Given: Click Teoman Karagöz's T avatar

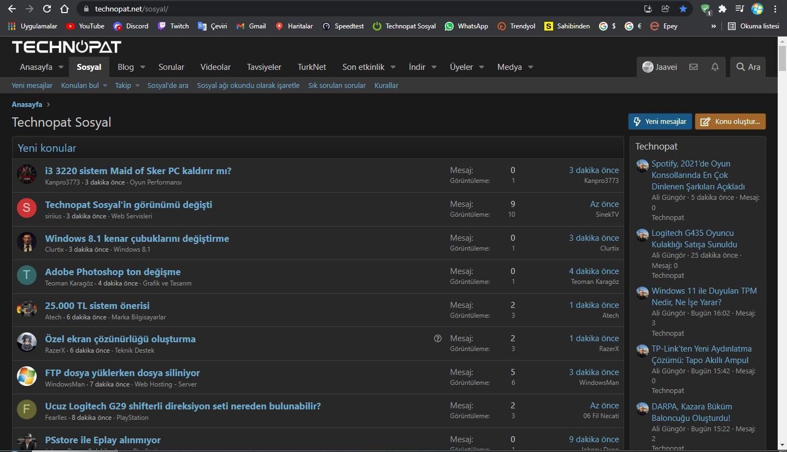Looking at the screenshot, I should pos(27,275).
